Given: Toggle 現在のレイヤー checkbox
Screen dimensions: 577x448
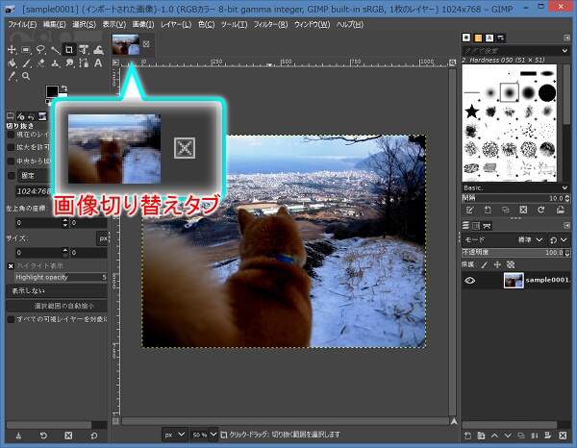Looking at the screenshot, I should pos(11,135).
